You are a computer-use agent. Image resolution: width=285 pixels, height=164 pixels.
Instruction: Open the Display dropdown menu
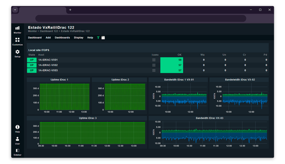[79, 38]
